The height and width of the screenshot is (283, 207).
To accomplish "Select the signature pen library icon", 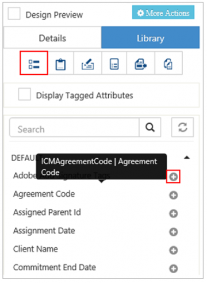I will point(87,64).
